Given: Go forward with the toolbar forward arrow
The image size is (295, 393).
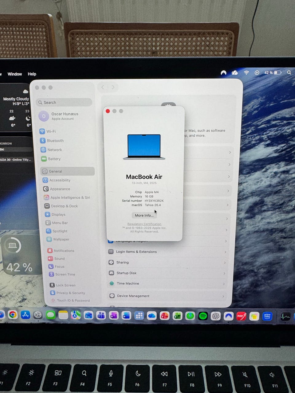Looking at the screenshot, I should (x=113, y=87).
